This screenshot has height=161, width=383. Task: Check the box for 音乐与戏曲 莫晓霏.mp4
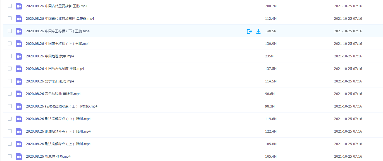pos(10,94)
